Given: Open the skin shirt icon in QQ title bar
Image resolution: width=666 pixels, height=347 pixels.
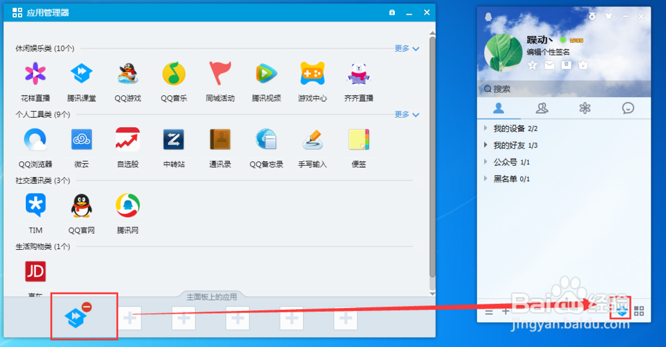Looking at the screenshot, I should [x=609, y=16].
